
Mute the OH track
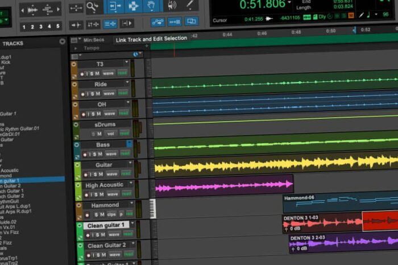point(99,114)
